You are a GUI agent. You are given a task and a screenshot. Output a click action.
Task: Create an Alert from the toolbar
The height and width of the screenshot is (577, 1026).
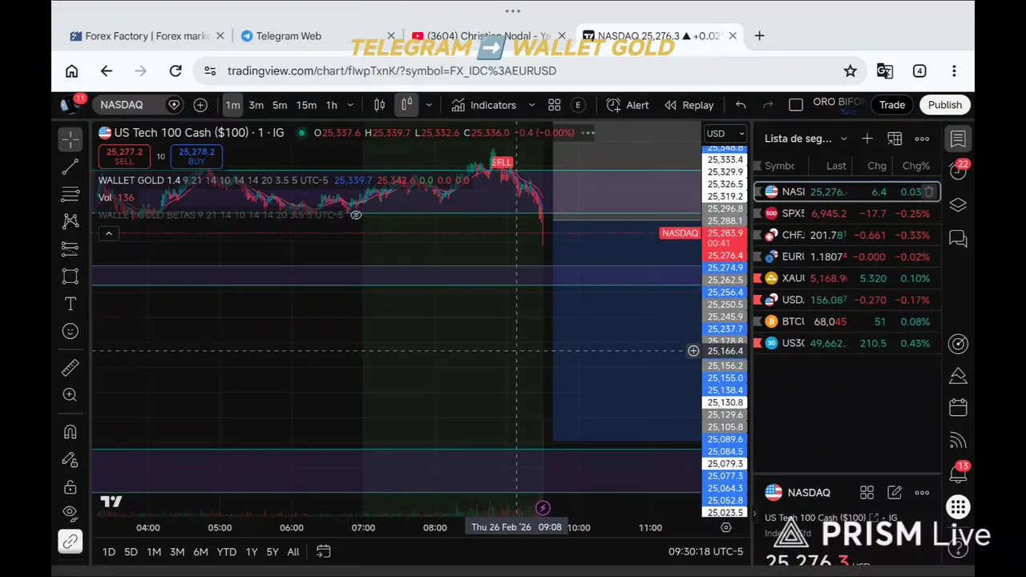coord(628,105)
